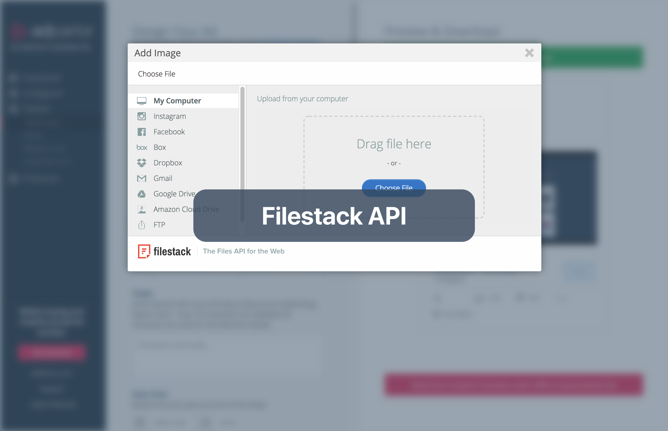
Task: Select the Instagram camera icon
Action: pyautogui.click(x=142, y=116)
